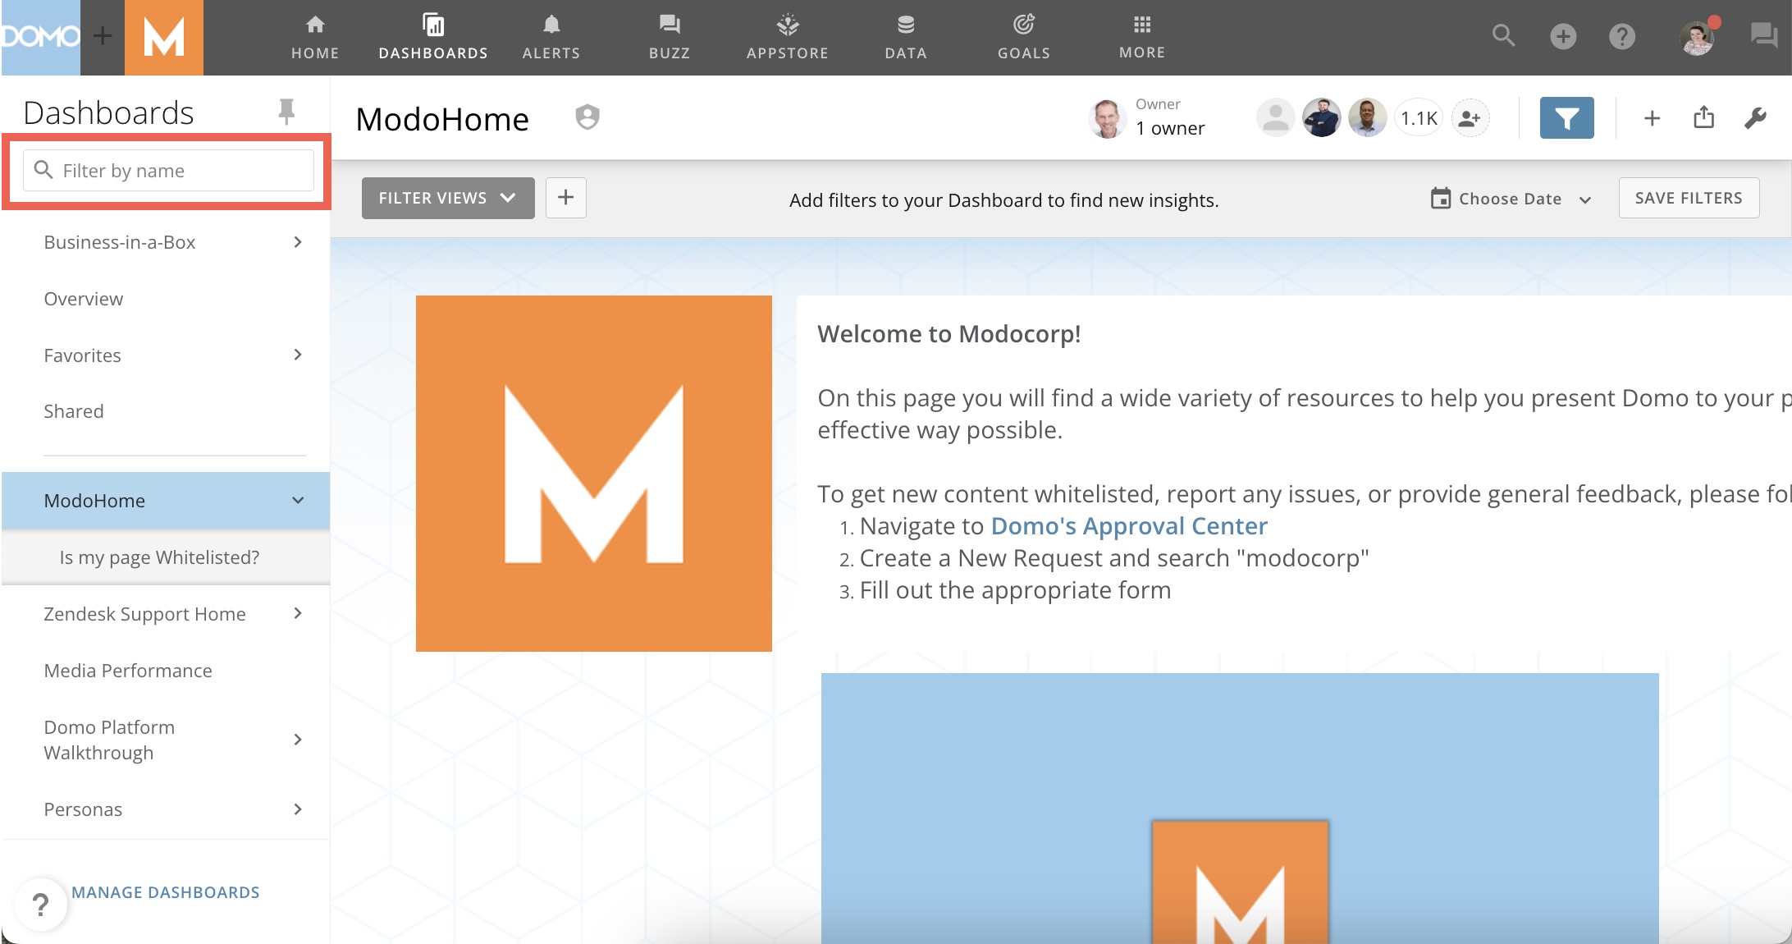Click the round help bubble at bottom left
The width and height of the screenshot is (1792, 944).
click(40, 905)
